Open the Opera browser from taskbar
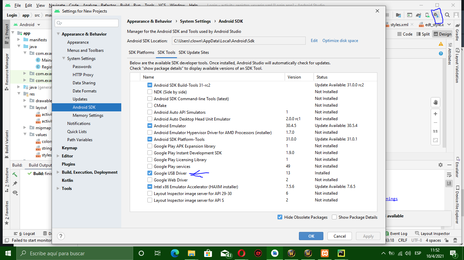This screenshot has width=464, height=260. [x=242, y=253]
